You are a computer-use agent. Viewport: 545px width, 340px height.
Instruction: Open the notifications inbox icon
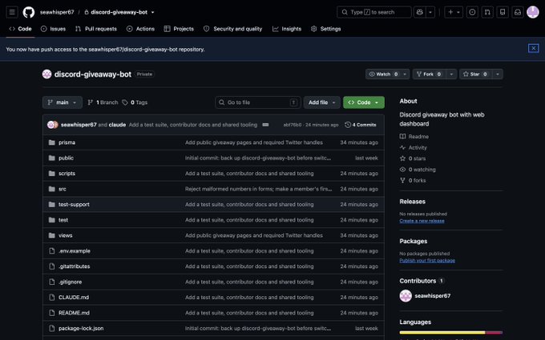click(518, 12)
